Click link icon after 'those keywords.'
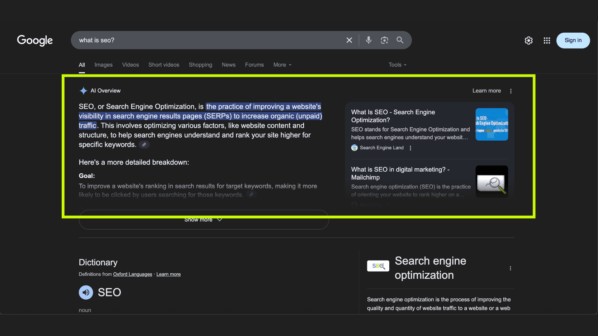 tap(251, 194)
